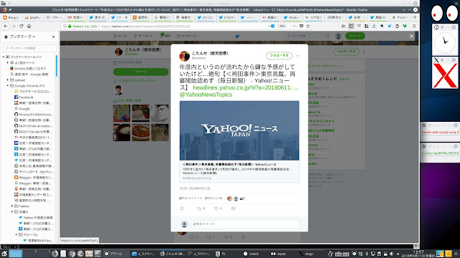
Task: Click the reply icon under the tweet
Action: [182, 209]
